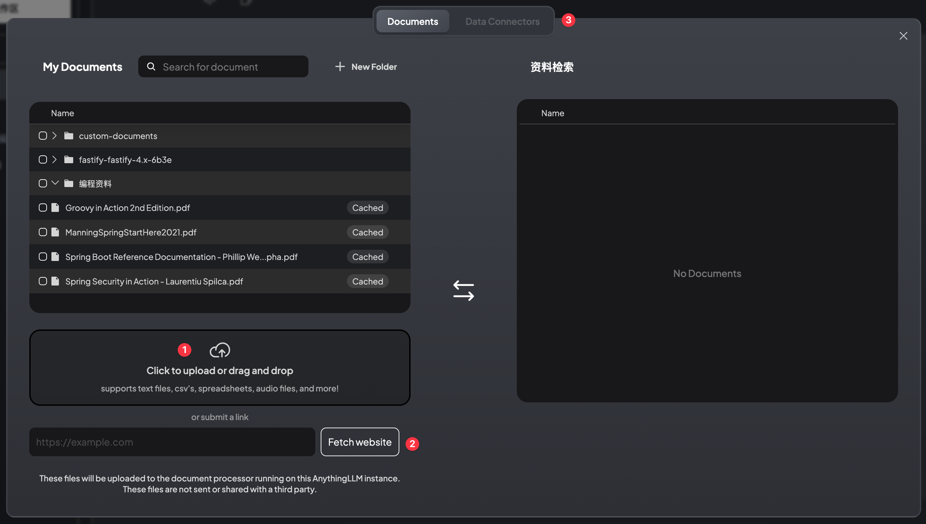
Task: Switch to the Data Connectors tab
Action: [x=502, y=21]
